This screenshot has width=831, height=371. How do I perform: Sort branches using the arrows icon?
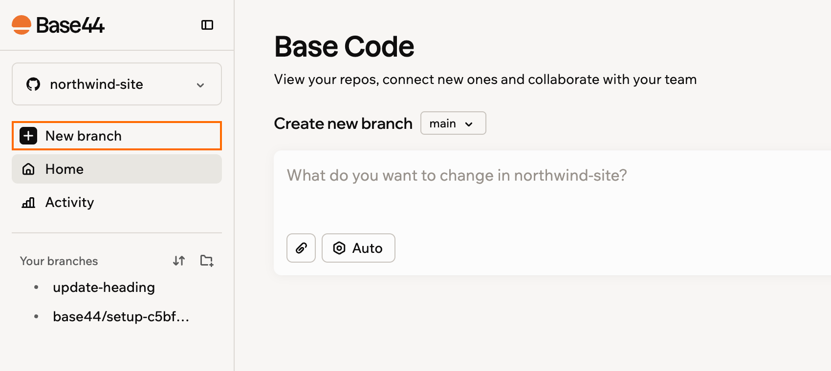pos(179,261)
